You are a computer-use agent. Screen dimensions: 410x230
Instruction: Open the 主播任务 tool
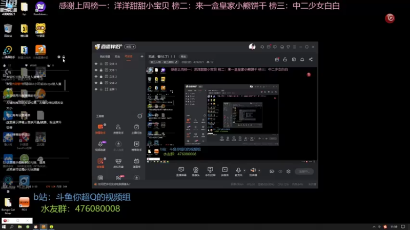coord(136,129)
